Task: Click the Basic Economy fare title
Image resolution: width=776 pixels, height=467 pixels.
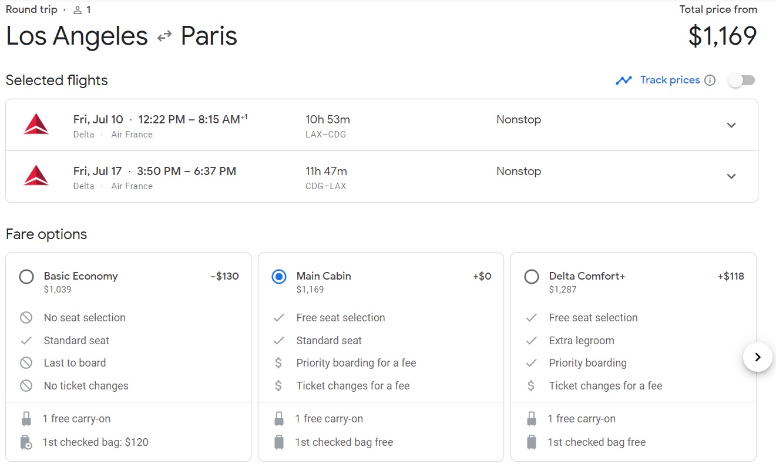Action: pyautogui.click(x=80, y=276)
